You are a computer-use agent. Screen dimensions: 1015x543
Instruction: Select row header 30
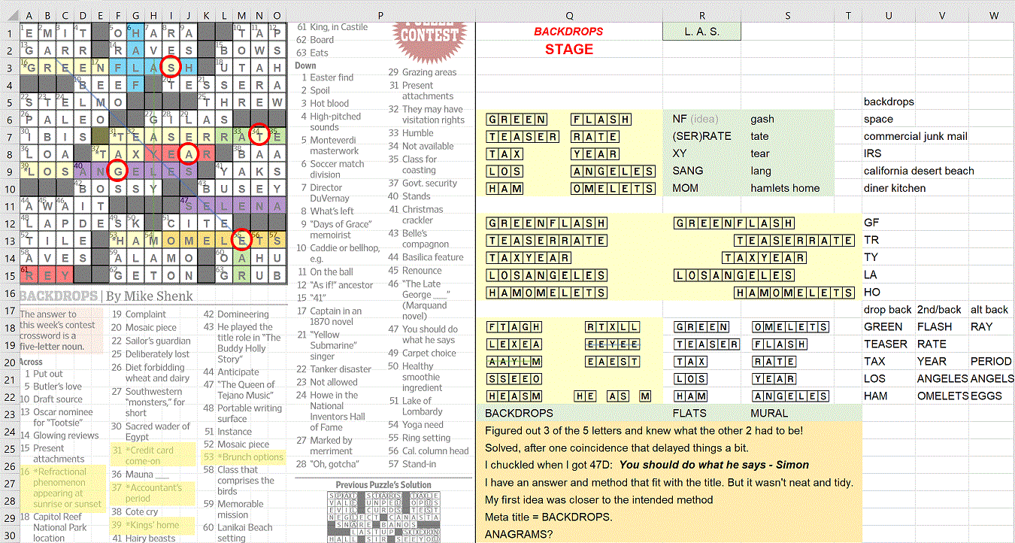(x=9, y=534)
